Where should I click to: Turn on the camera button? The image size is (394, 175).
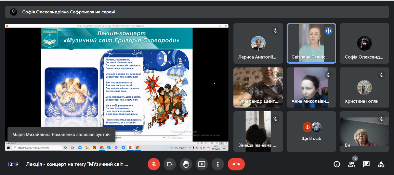(x=170, y=164)
